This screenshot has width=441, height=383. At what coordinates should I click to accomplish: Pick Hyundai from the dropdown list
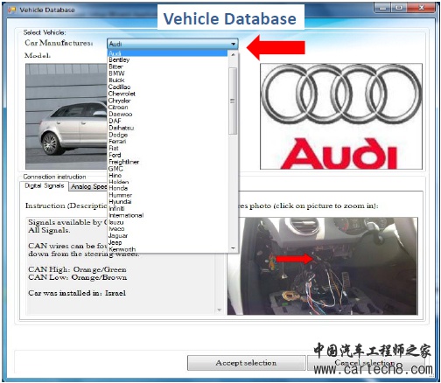168,202
